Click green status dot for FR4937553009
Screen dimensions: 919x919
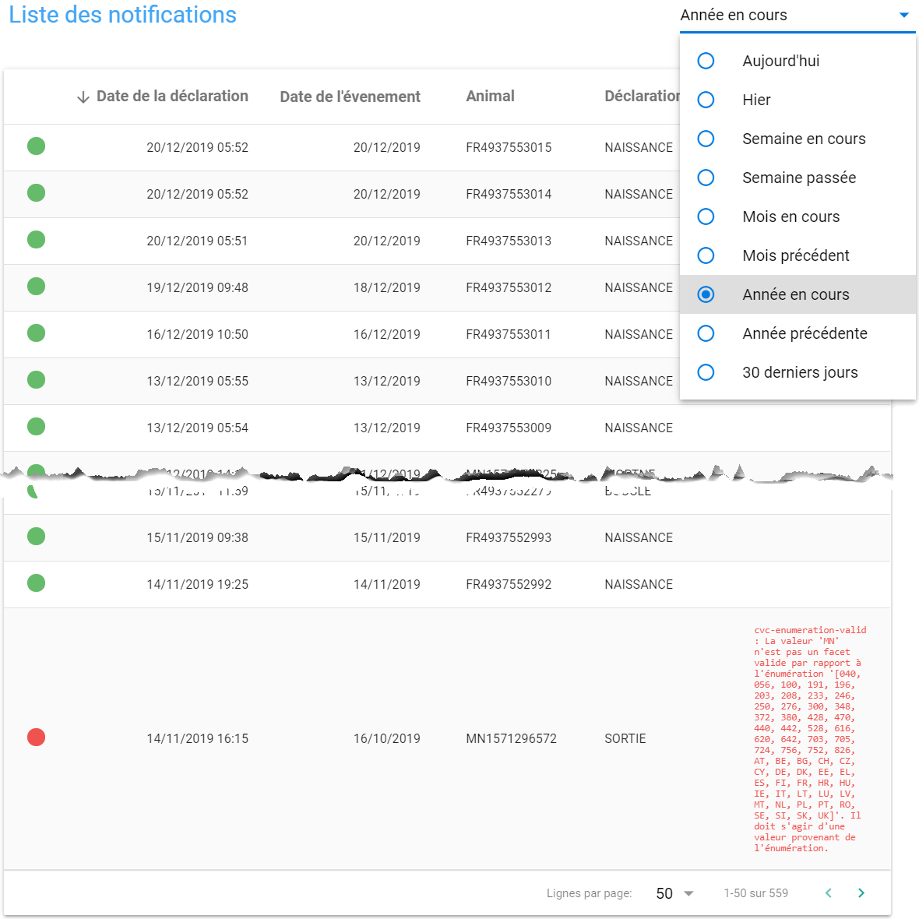pos(37,427)
